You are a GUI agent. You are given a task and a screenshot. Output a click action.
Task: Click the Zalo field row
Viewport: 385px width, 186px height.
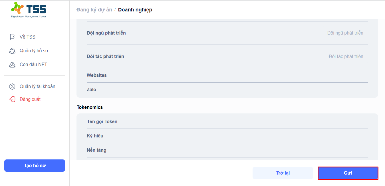pyautogui.click(x=227, y=90)
